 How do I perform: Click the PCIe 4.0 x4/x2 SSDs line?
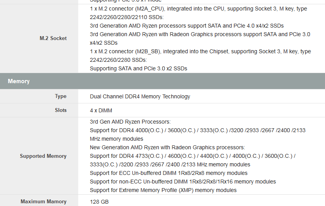click(186, 26)
